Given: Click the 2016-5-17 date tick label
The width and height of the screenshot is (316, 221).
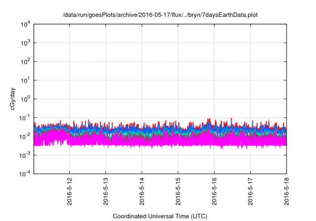Looking at the screenshot, I should (x=250, y=191).
